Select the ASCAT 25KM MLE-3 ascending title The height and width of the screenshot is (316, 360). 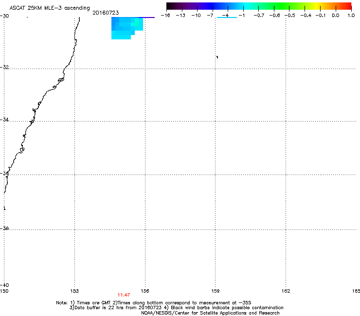pyautogui.click(x=50, y=8)
